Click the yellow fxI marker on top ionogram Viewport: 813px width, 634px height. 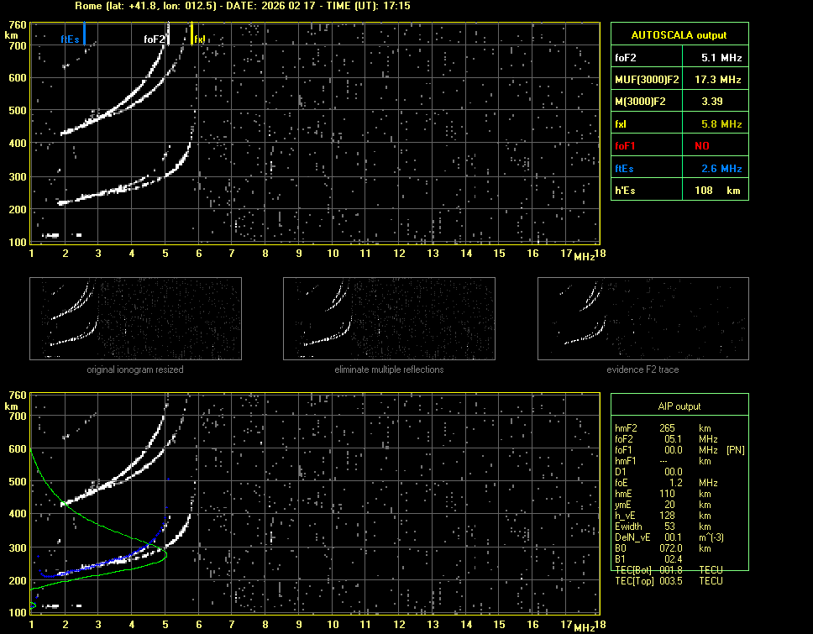[x=192, y=34]
